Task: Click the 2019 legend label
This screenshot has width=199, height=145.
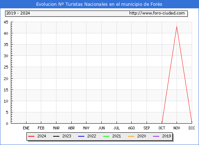Action: 166,136
